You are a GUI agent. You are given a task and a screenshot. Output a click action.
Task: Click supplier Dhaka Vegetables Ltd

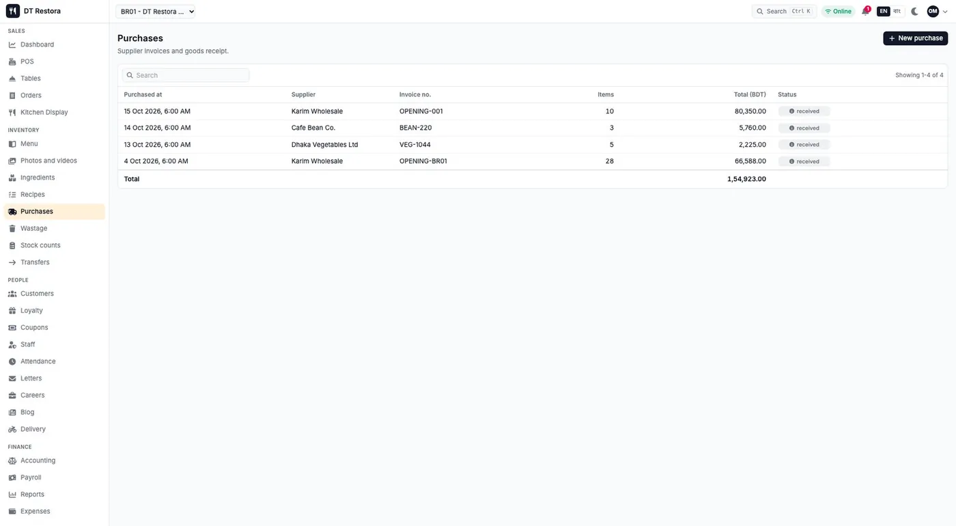coord(325,145)
